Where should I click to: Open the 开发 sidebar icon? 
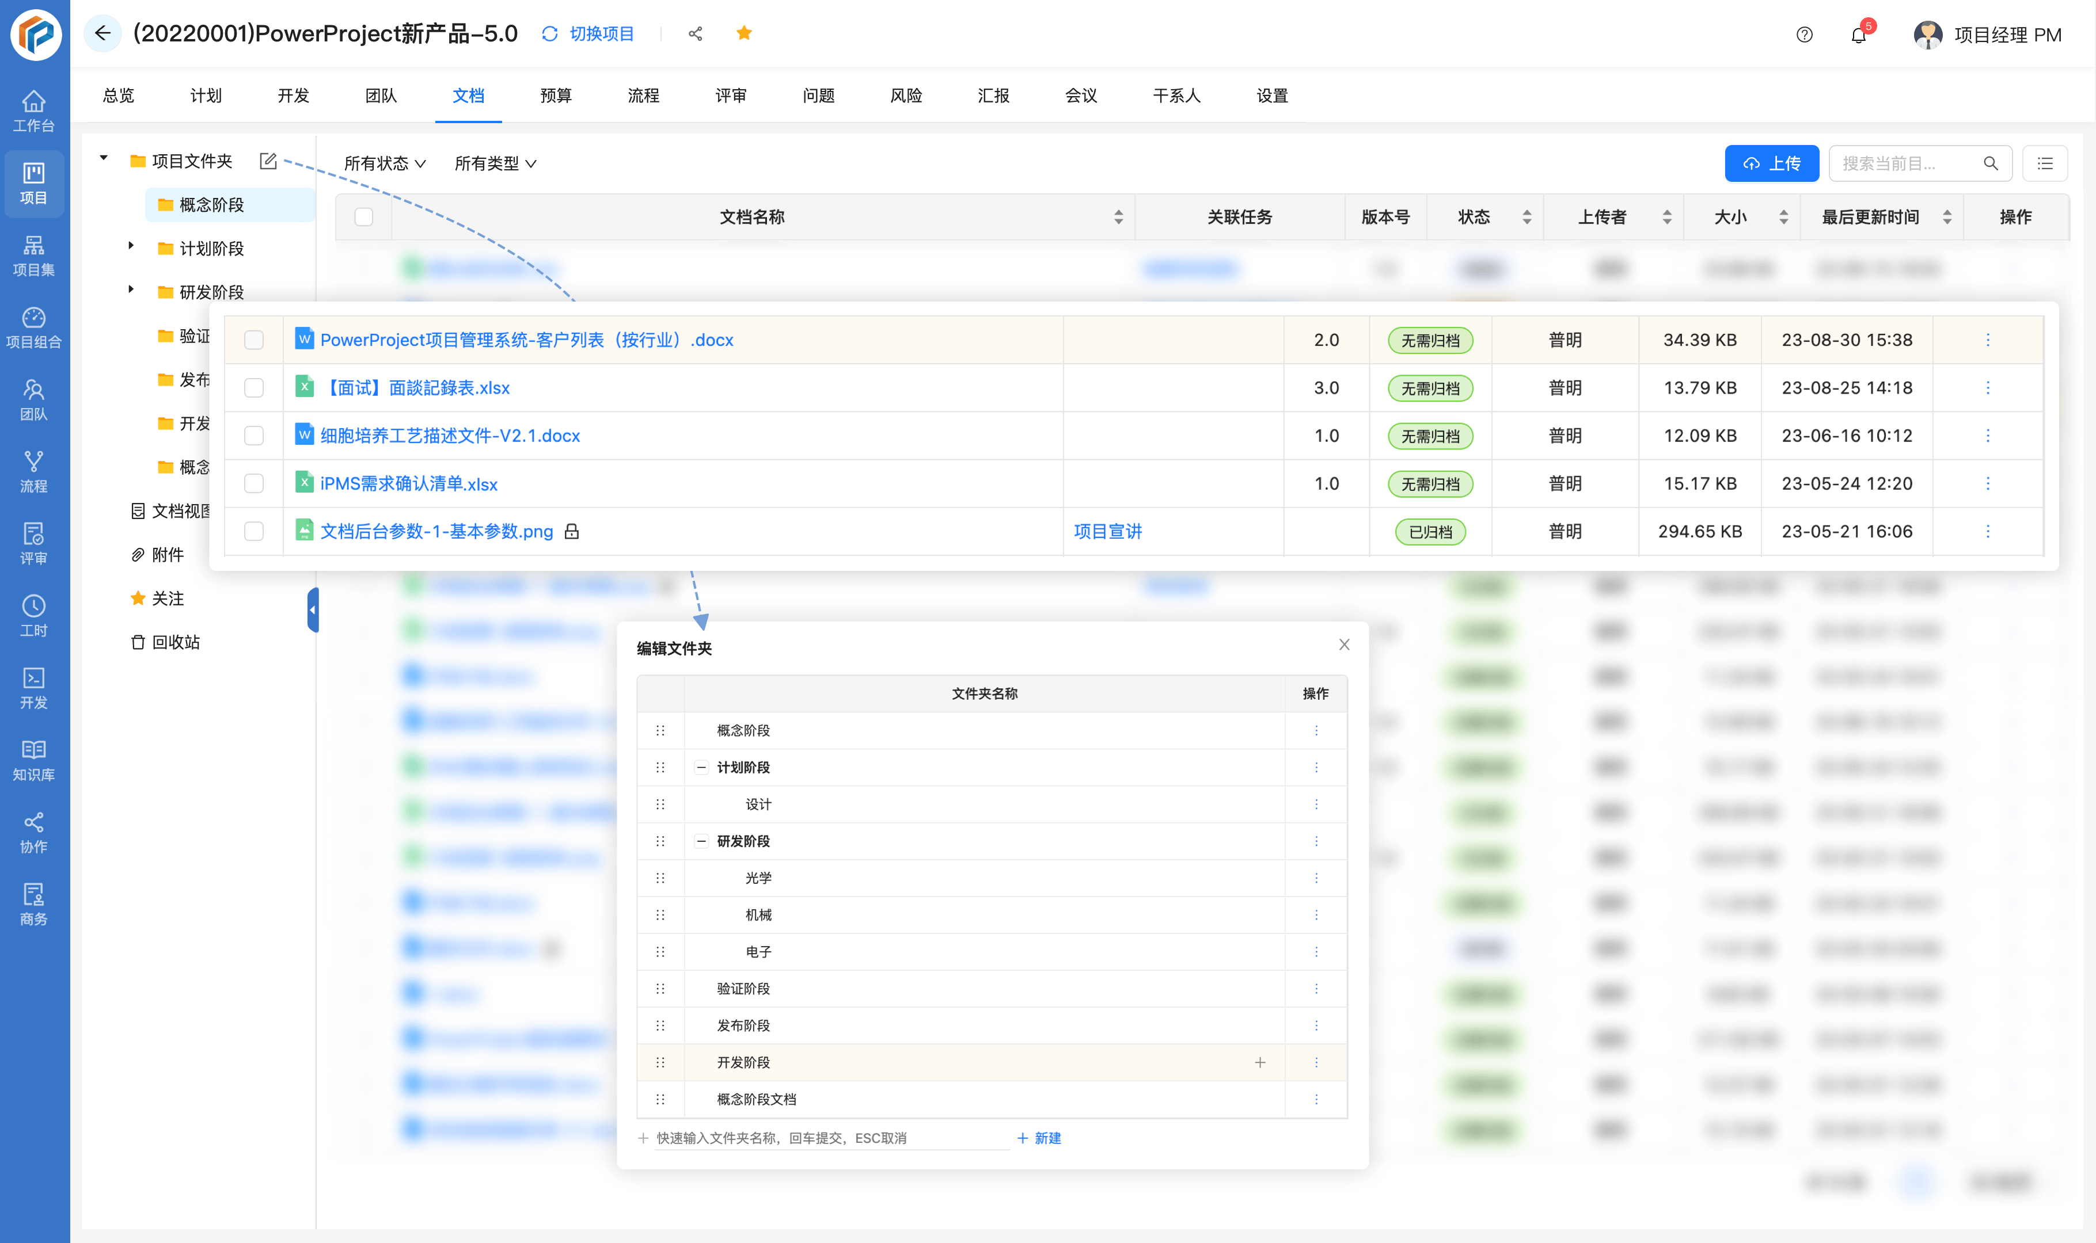33,688
